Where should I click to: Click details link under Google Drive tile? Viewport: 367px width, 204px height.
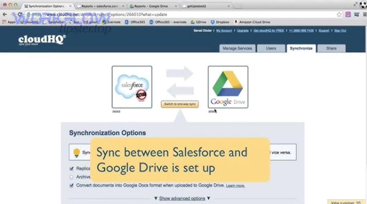(x=212, y=111)
